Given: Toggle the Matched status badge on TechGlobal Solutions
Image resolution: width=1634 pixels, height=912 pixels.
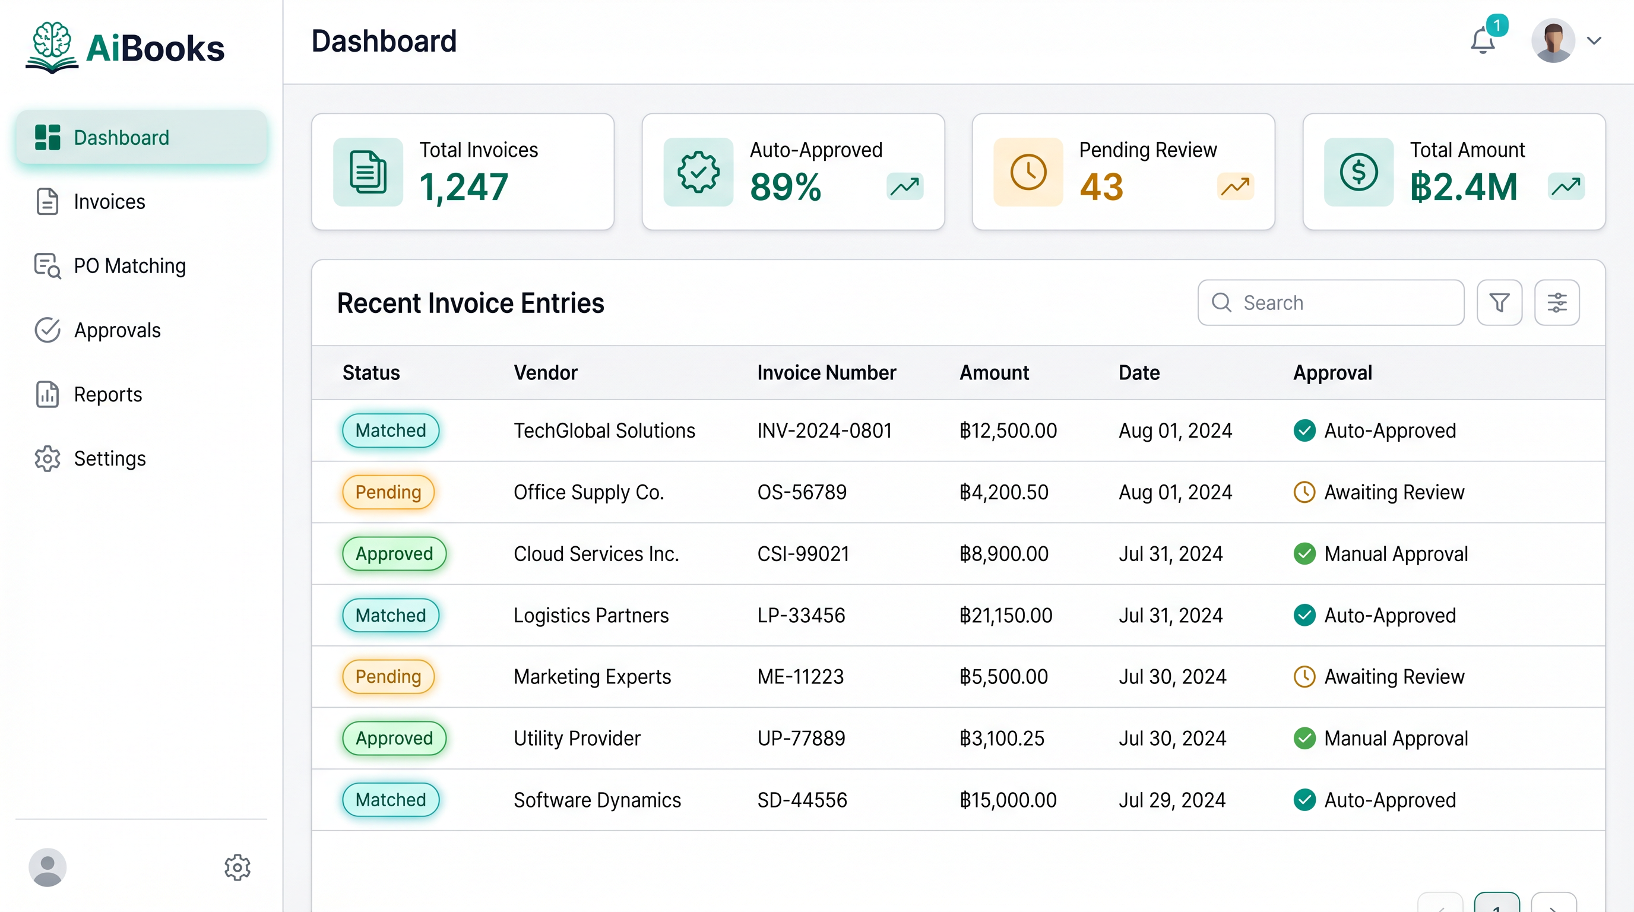Looking at the screenshot, I should (x=391, y=430).
